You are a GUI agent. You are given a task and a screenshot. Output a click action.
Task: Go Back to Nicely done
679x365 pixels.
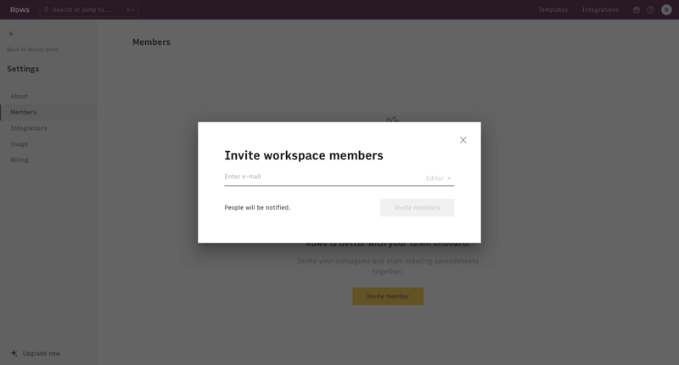pos(32,49)
